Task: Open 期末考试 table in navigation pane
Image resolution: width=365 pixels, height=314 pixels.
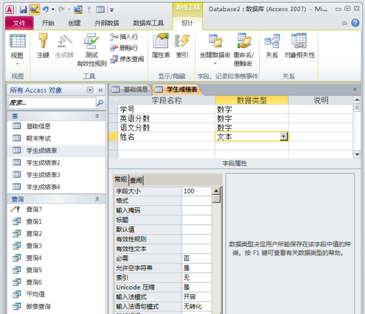Action: (38, 138)
